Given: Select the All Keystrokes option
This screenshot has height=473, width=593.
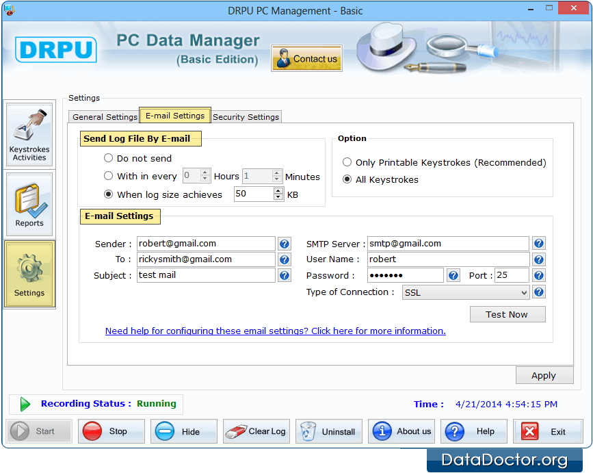Looking at the screenshot, I should tap(347, 179).
